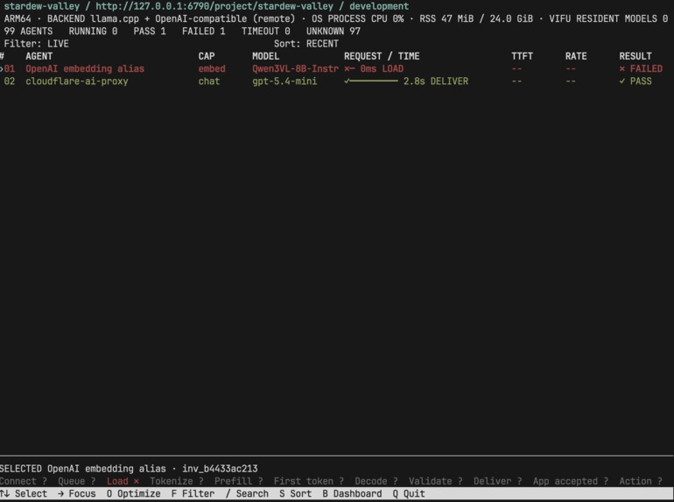Click the First token stage
Image resolution: width=674 pixels, height=502 pixels.
(x=309, y=481)
